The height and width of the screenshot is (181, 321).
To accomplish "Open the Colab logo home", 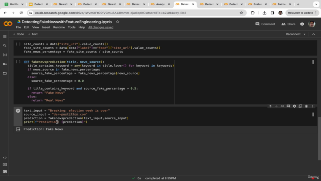I will 8,24.
